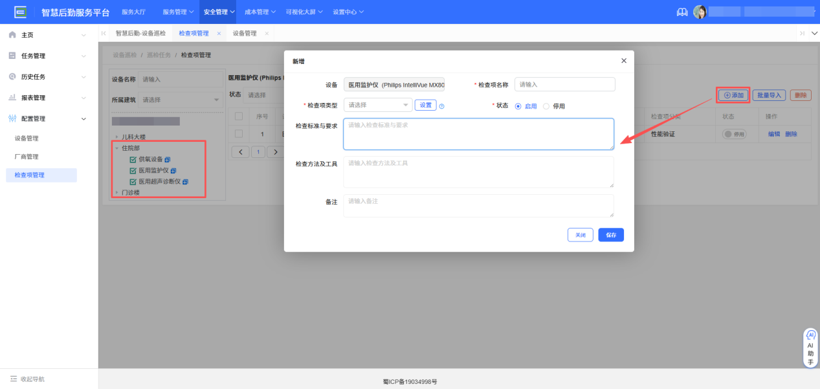Check the 医用超声诊断仪 checkbox
This screenshot has height=389, width=820.
(133, 182)
